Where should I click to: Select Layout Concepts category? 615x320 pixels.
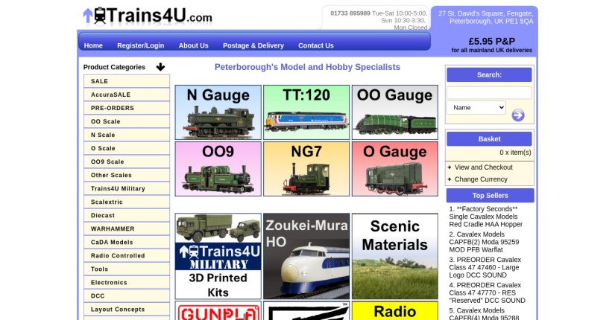127,309
